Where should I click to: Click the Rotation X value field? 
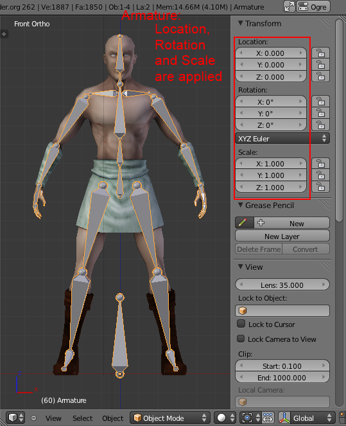point(270,102)
